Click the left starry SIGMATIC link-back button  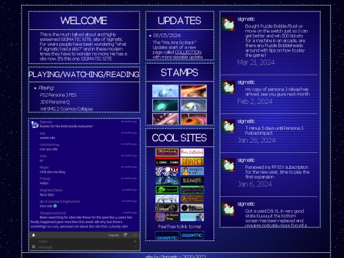click(167, 235)
